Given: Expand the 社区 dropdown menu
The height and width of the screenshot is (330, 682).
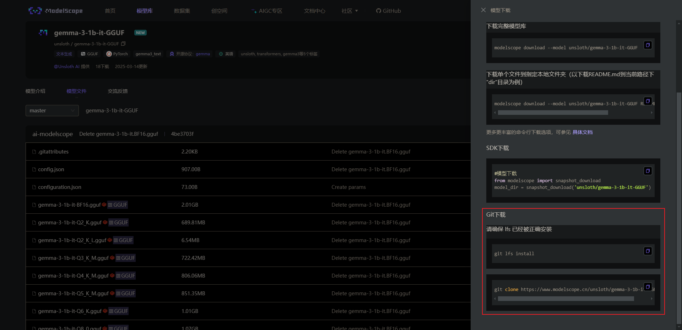Looking at the screenshot, I should coord(350,11).
